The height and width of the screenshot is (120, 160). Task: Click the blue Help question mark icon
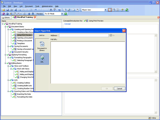pos(59,10)
